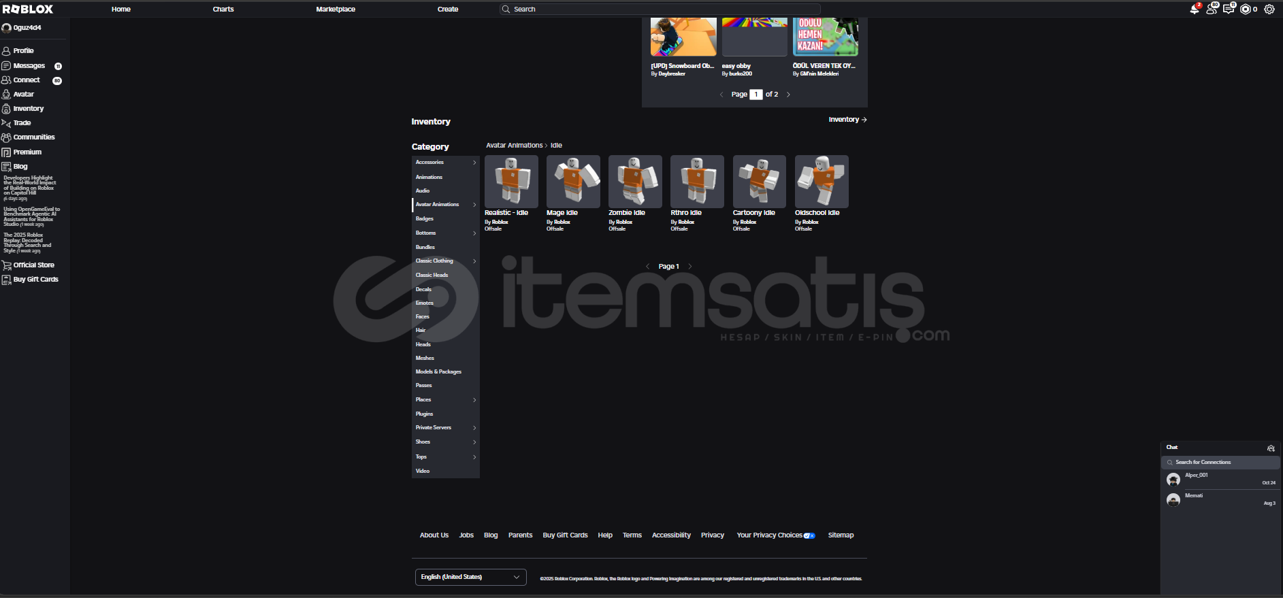Screen dimensions: 1283x598
Task: Click the Avatar Animations breadcrumb link
Action: click(515, 146)
